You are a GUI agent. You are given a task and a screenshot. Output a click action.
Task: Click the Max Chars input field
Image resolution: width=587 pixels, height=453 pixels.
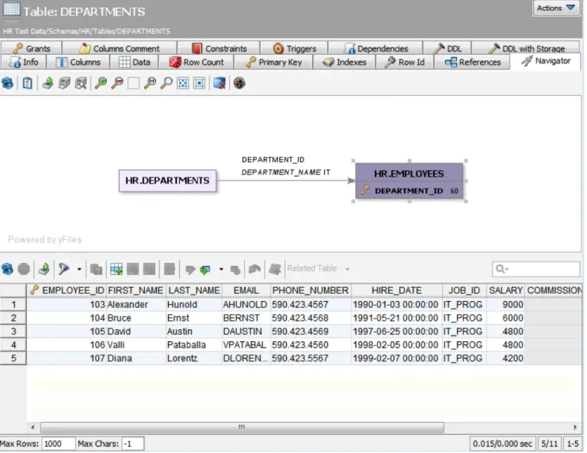click(132, 443)
